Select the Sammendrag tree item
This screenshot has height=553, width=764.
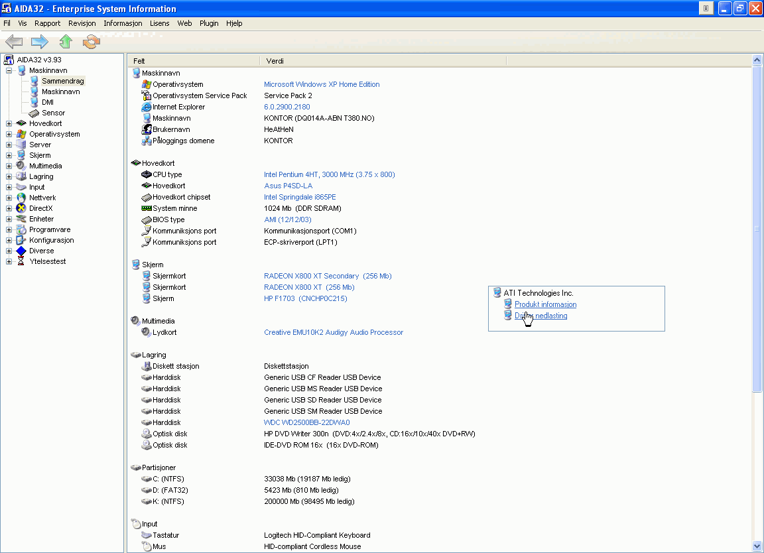pyautogui.click(x=63, y=81)
